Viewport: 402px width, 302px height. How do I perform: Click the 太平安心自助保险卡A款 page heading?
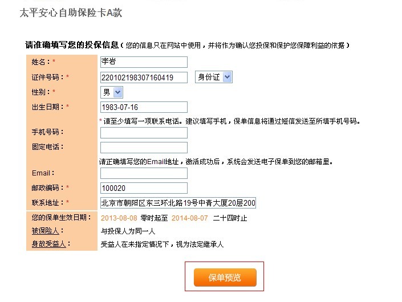pyautogui.click(x=71, y=13)
